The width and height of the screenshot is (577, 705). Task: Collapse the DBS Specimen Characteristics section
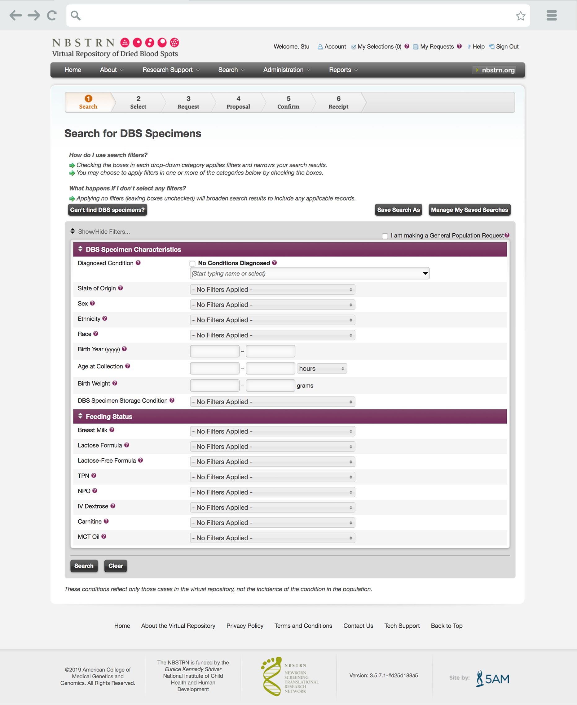coord(81,249)
